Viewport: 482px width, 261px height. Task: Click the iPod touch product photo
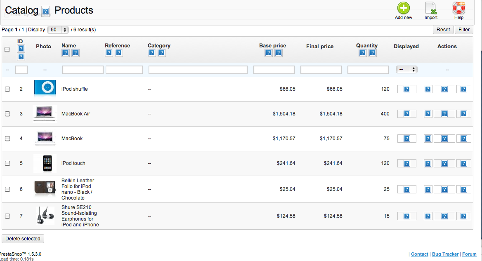(45, 163)
